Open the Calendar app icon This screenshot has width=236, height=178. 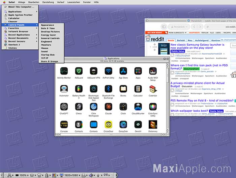click(x=153, y=89)
